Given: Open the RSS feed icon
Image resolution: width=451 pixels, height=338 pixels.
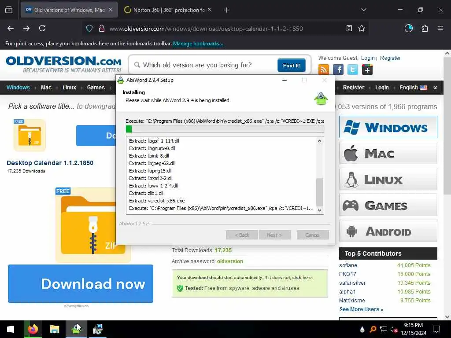Looking at the screenshot, I should (x=324, y=70).
